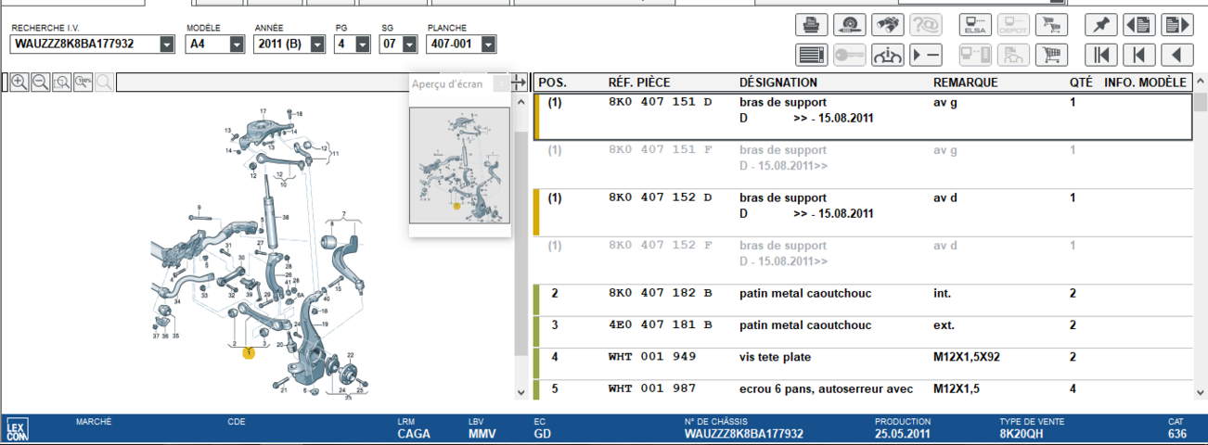Screen dimensions: 1208x445
Task: Zoom in on the parts diagram
Action: pyautogui.click(x=19, y=83)
